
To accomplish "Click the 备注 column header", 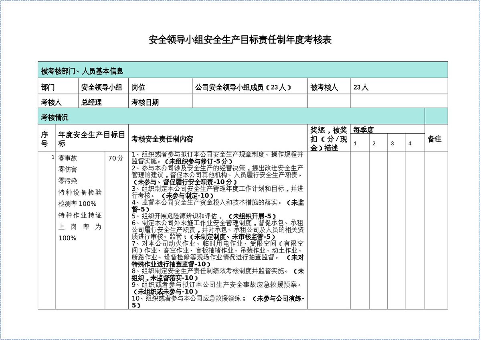I will (436, 138).
